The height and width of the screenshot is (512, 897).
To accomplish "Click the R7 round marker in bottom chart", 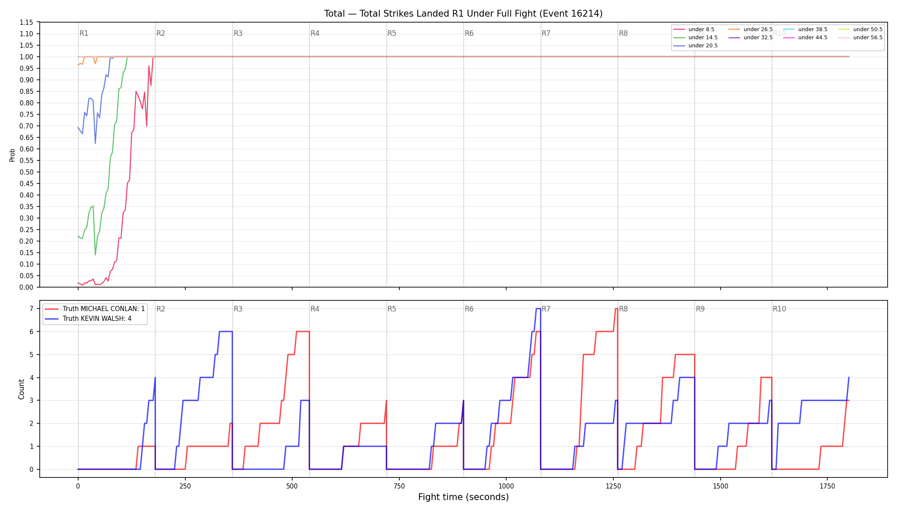I will (546, 309).
